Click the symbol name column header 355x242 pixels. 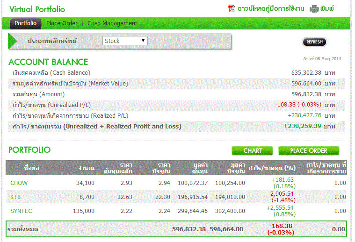click(x=31, y=168)
